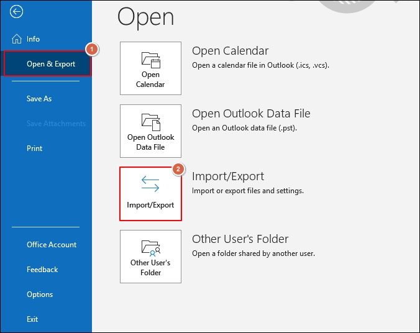This screenshot has width=420, height=333.
Task: Click the Import/Export arrows icon
Action: [x=150, y=184]
